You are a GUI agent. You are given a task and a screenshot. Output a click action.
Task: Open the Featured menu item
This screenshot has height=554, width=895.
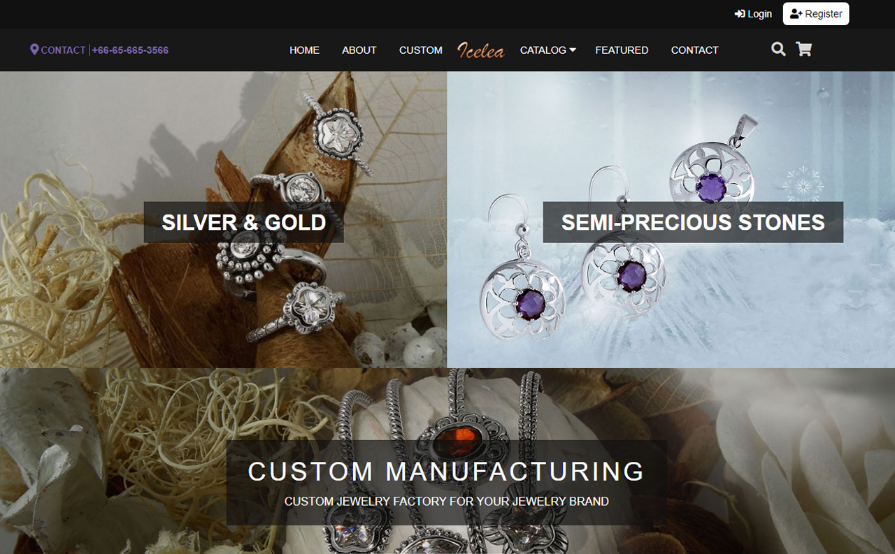(x=622, y=50)
